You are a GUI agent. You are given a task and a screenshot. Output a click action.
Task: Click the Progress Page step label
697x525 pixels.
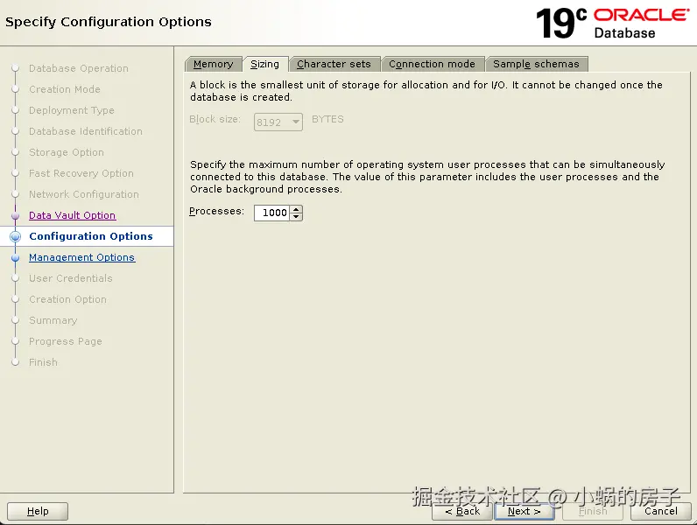pyautogui.click(x=66, y=341)
